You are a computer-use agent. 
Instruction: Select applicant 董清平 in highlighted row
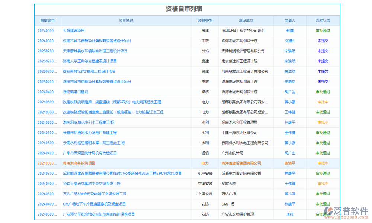pyautogui.click(x=290, y=163)
